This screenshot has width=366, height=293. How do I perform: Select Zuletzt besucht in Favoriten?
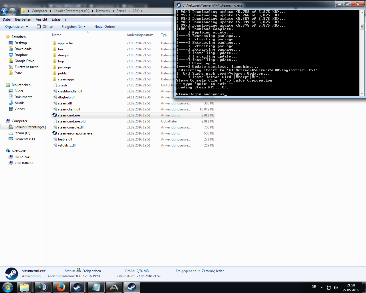pyautogui.click(x=26, y=67)
